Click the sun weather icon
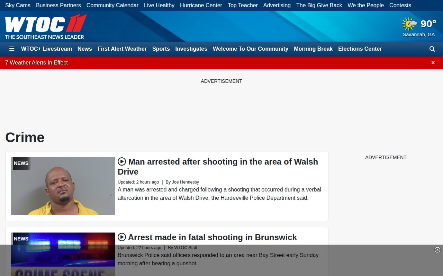Image resolution: width=443 pixels, height=276 pixels. coord(409,24)
